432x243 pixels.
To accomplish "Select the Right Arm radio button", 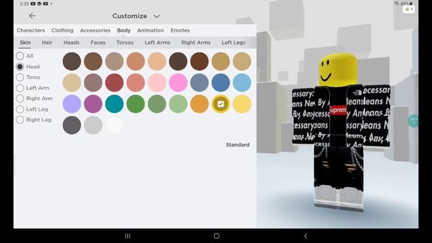I will click(x=20, y=99).
